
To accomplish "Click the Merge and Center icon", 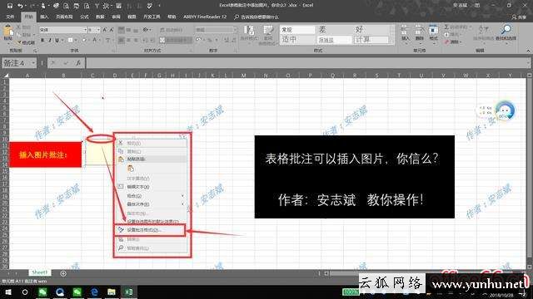I will (x=162, y=40).
